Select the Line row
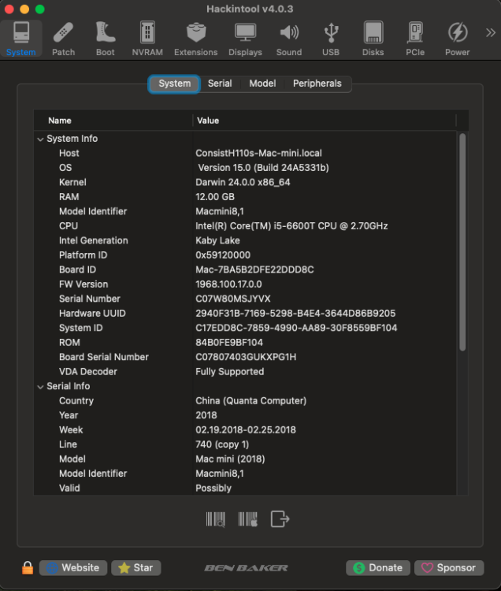 [245, 444]
